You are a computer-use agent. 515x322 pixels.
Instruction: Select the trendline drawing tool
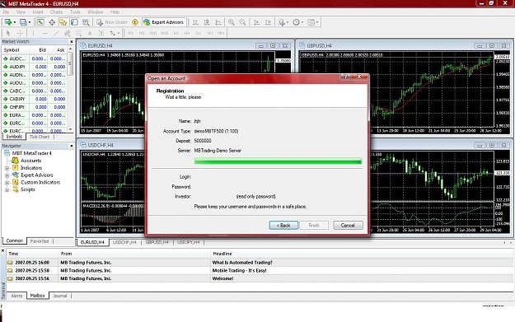pos(56,33)
